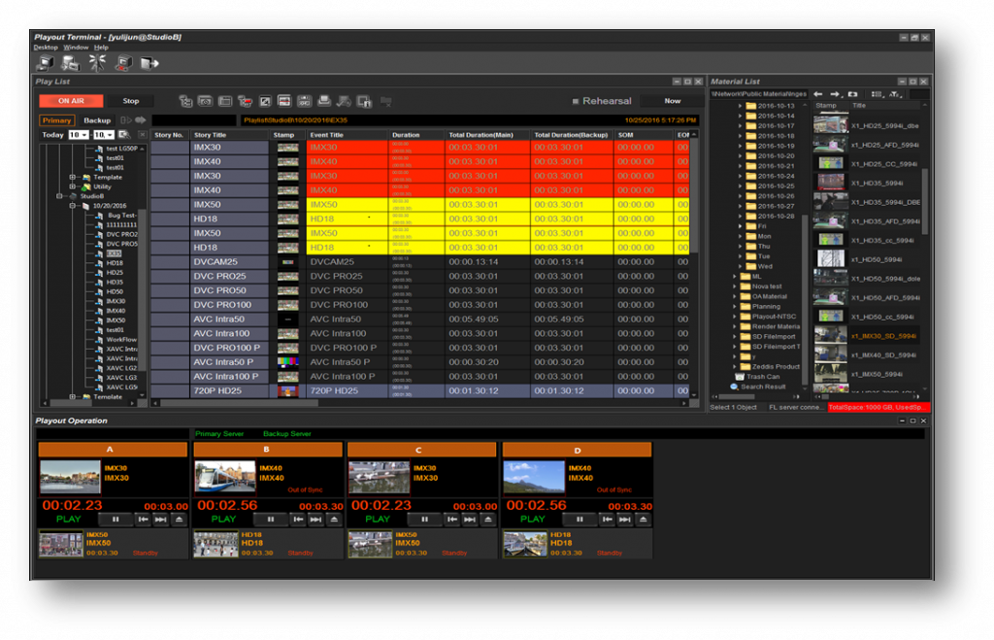Click the Stop button

(x=131, y=101)
